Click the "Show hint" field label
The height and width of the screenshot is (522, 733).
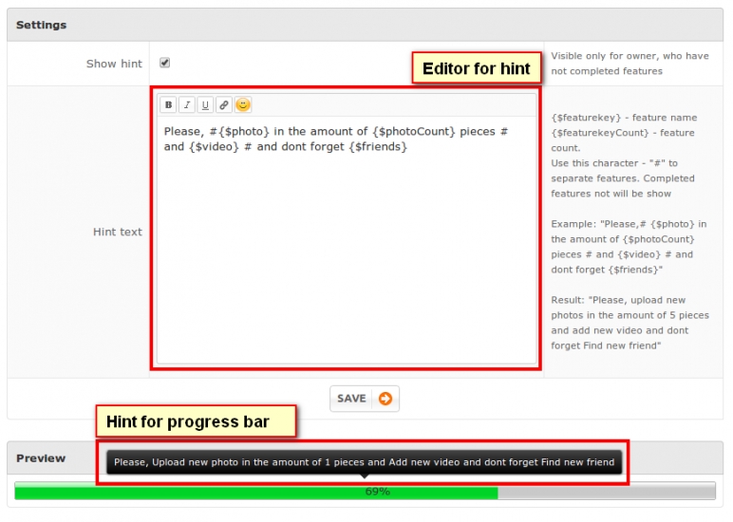coord(114,64)
